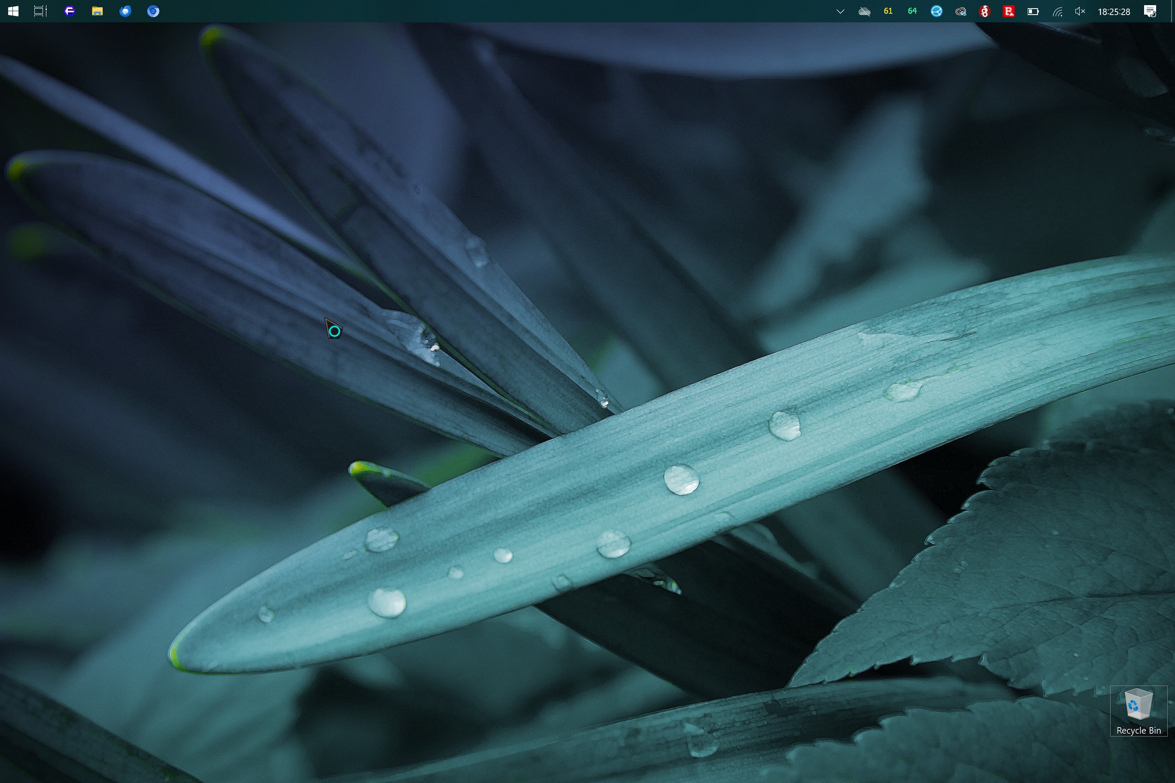The image size is (1175, 783).
Task: Open the red Bitdefender B tray icon
Action: click(1008, 11)
